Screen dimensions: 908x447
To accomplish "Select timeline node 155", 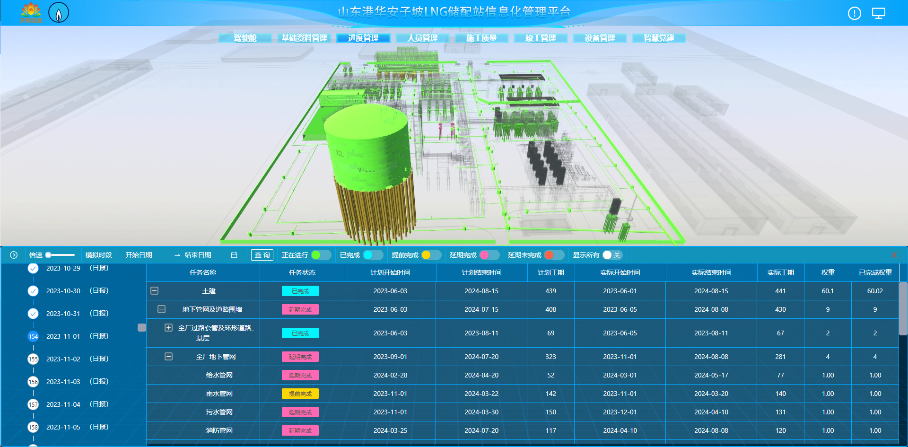I will [x=33, y=359].
